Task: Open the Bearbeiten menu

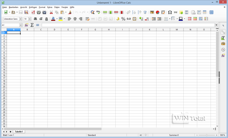Action: coord(13,7)
